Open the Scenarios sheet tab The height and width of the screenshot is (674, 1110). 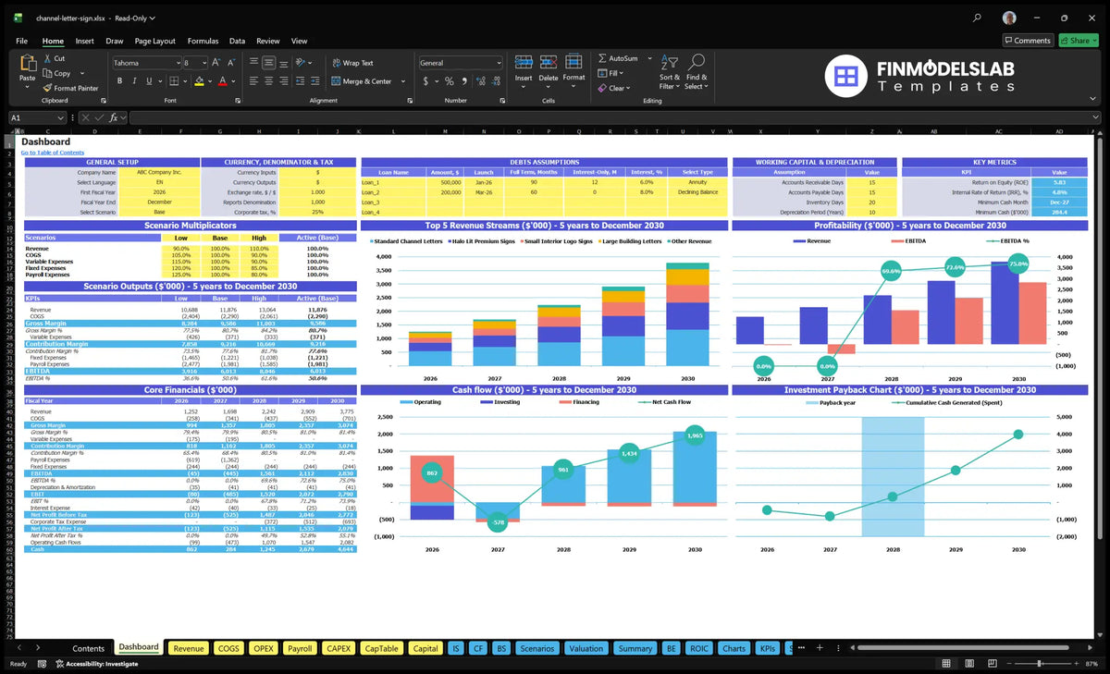tap(536, 648)
